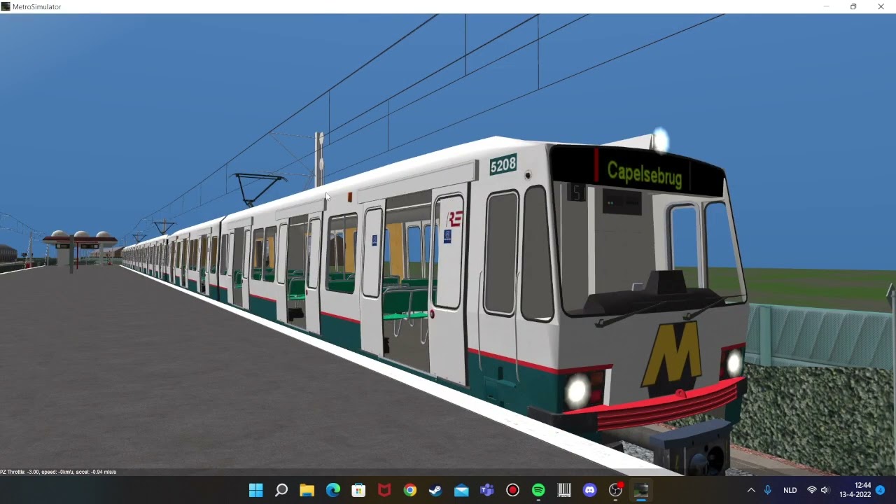
Task: Click train number 5208 plate
Action: (x=503, y=165)
